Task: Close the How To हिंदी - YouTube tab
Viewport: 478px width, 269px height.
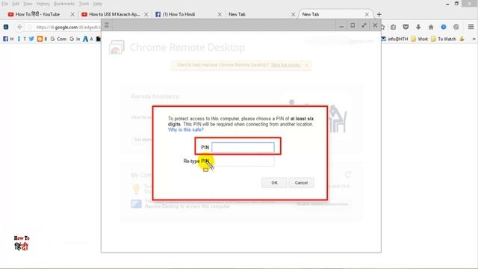Action: tap(72, 14)
